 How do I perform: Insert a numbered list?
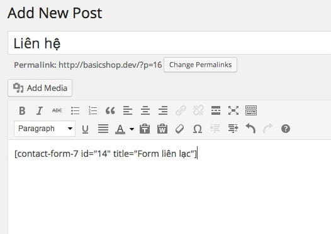click(93, 110)
